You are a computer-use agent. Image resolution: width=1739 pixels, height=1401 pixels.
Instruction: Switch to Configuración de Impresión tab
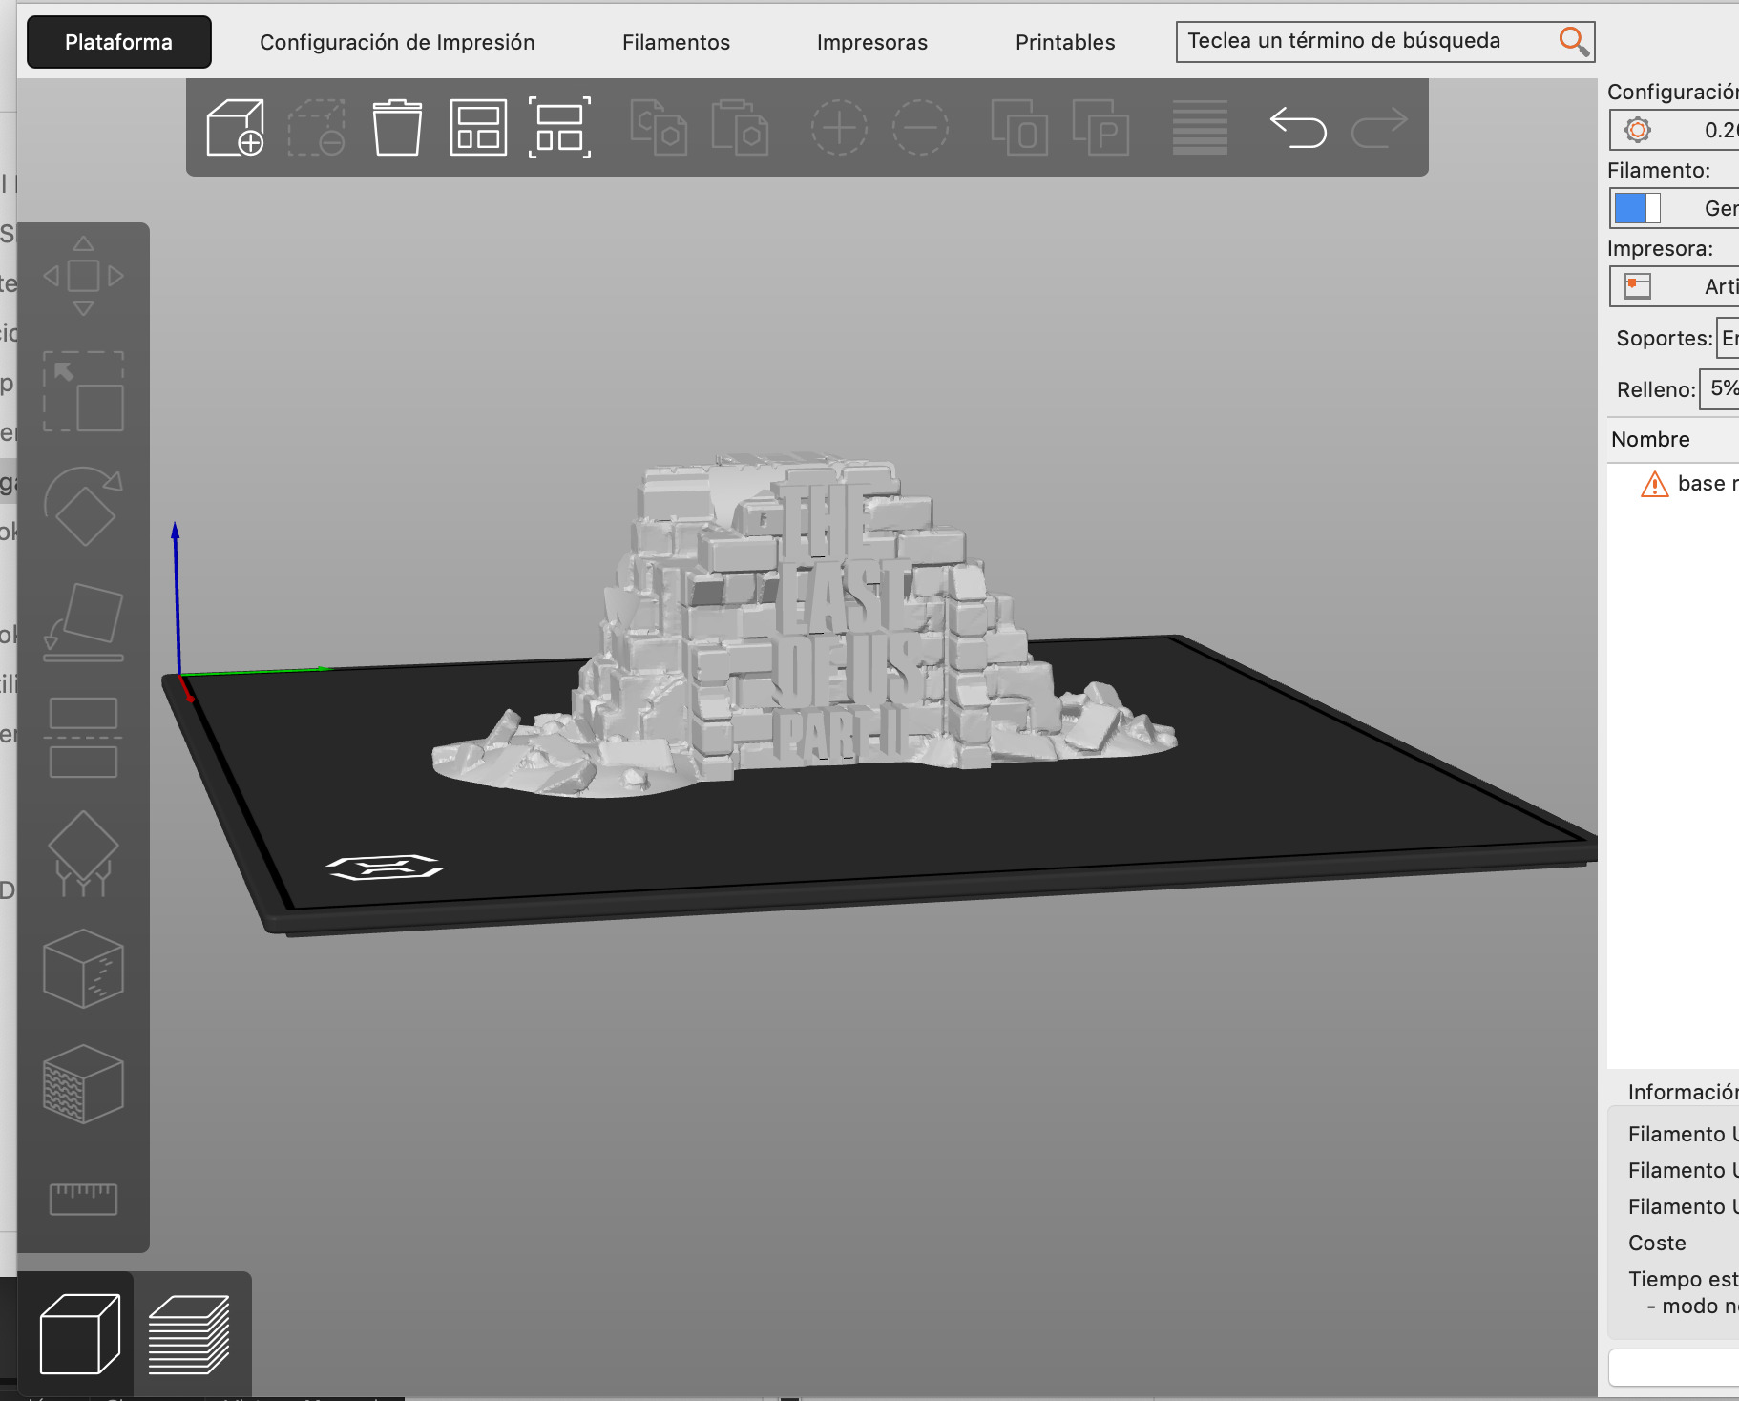(x=397, y=42)
